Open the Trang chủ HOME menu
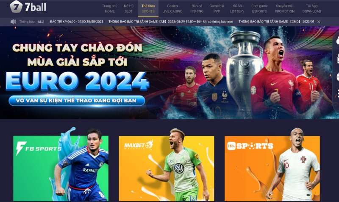 pyautogui.click(x=110, y=8)
